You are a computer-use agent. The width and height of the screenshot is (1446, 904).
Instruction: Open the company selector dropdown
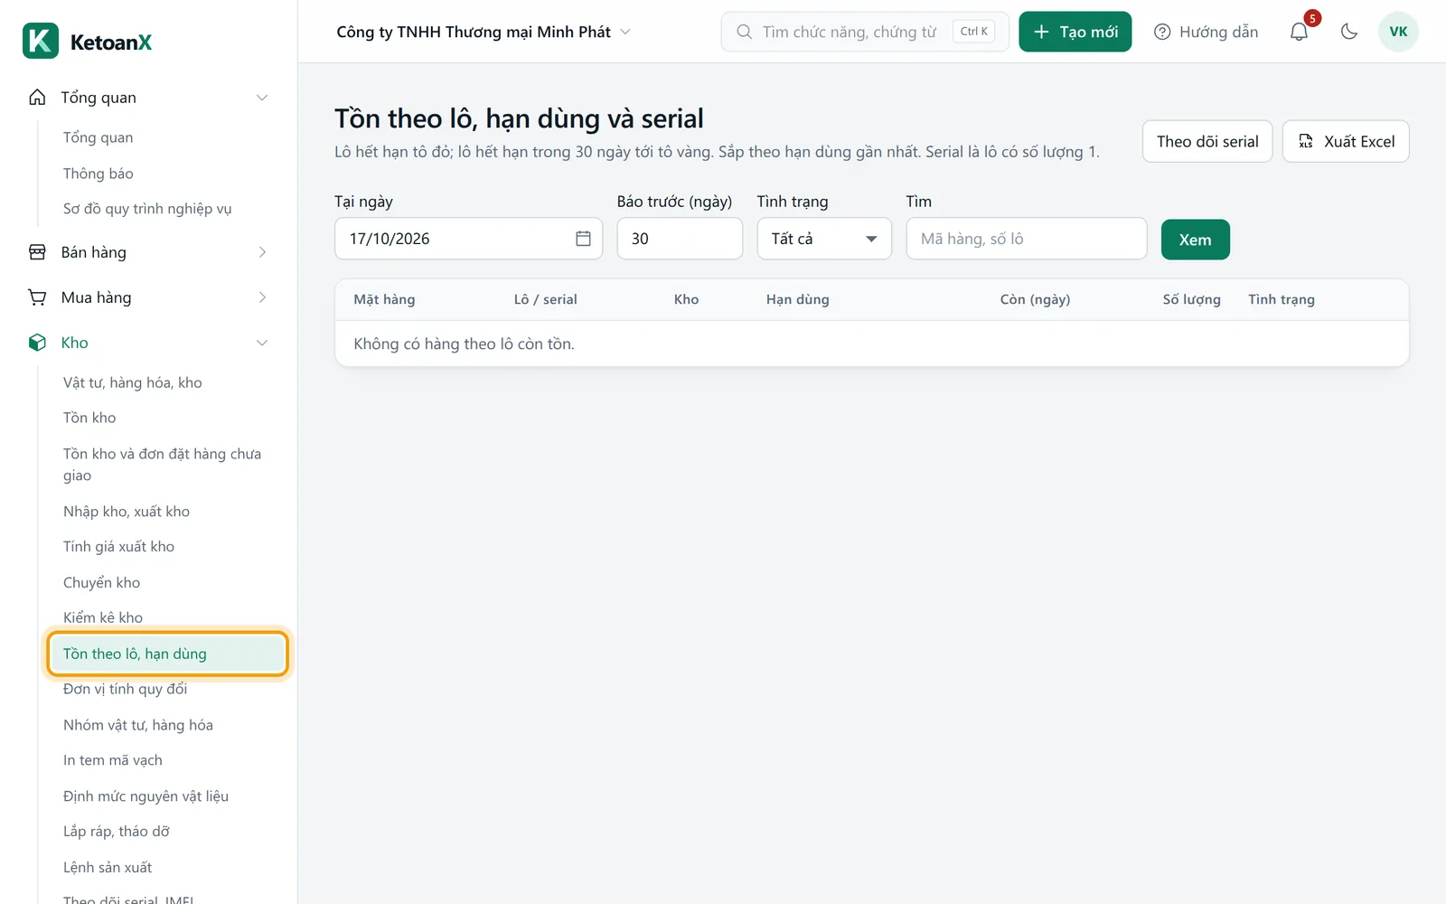tap(484, 32)
